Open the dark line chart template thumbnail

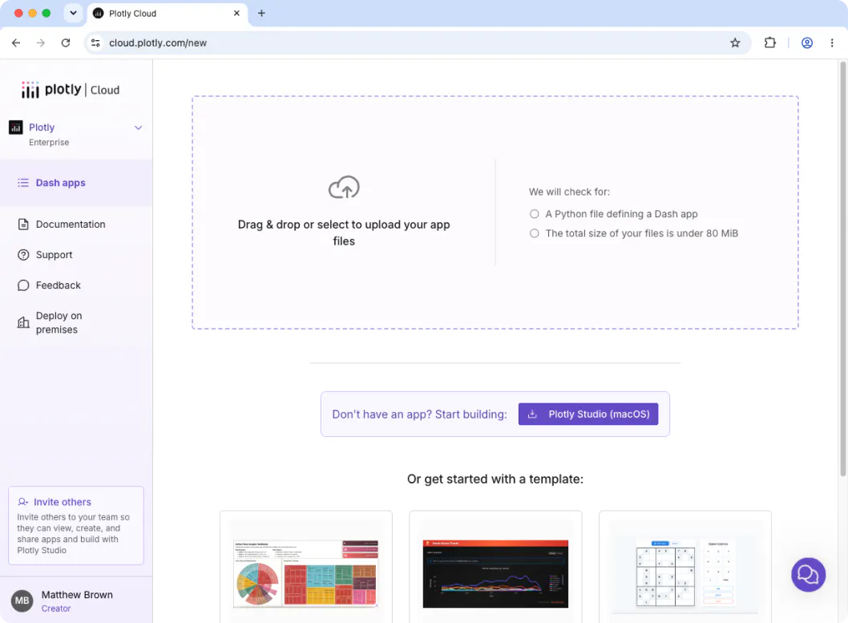click(x=495, y=573)
